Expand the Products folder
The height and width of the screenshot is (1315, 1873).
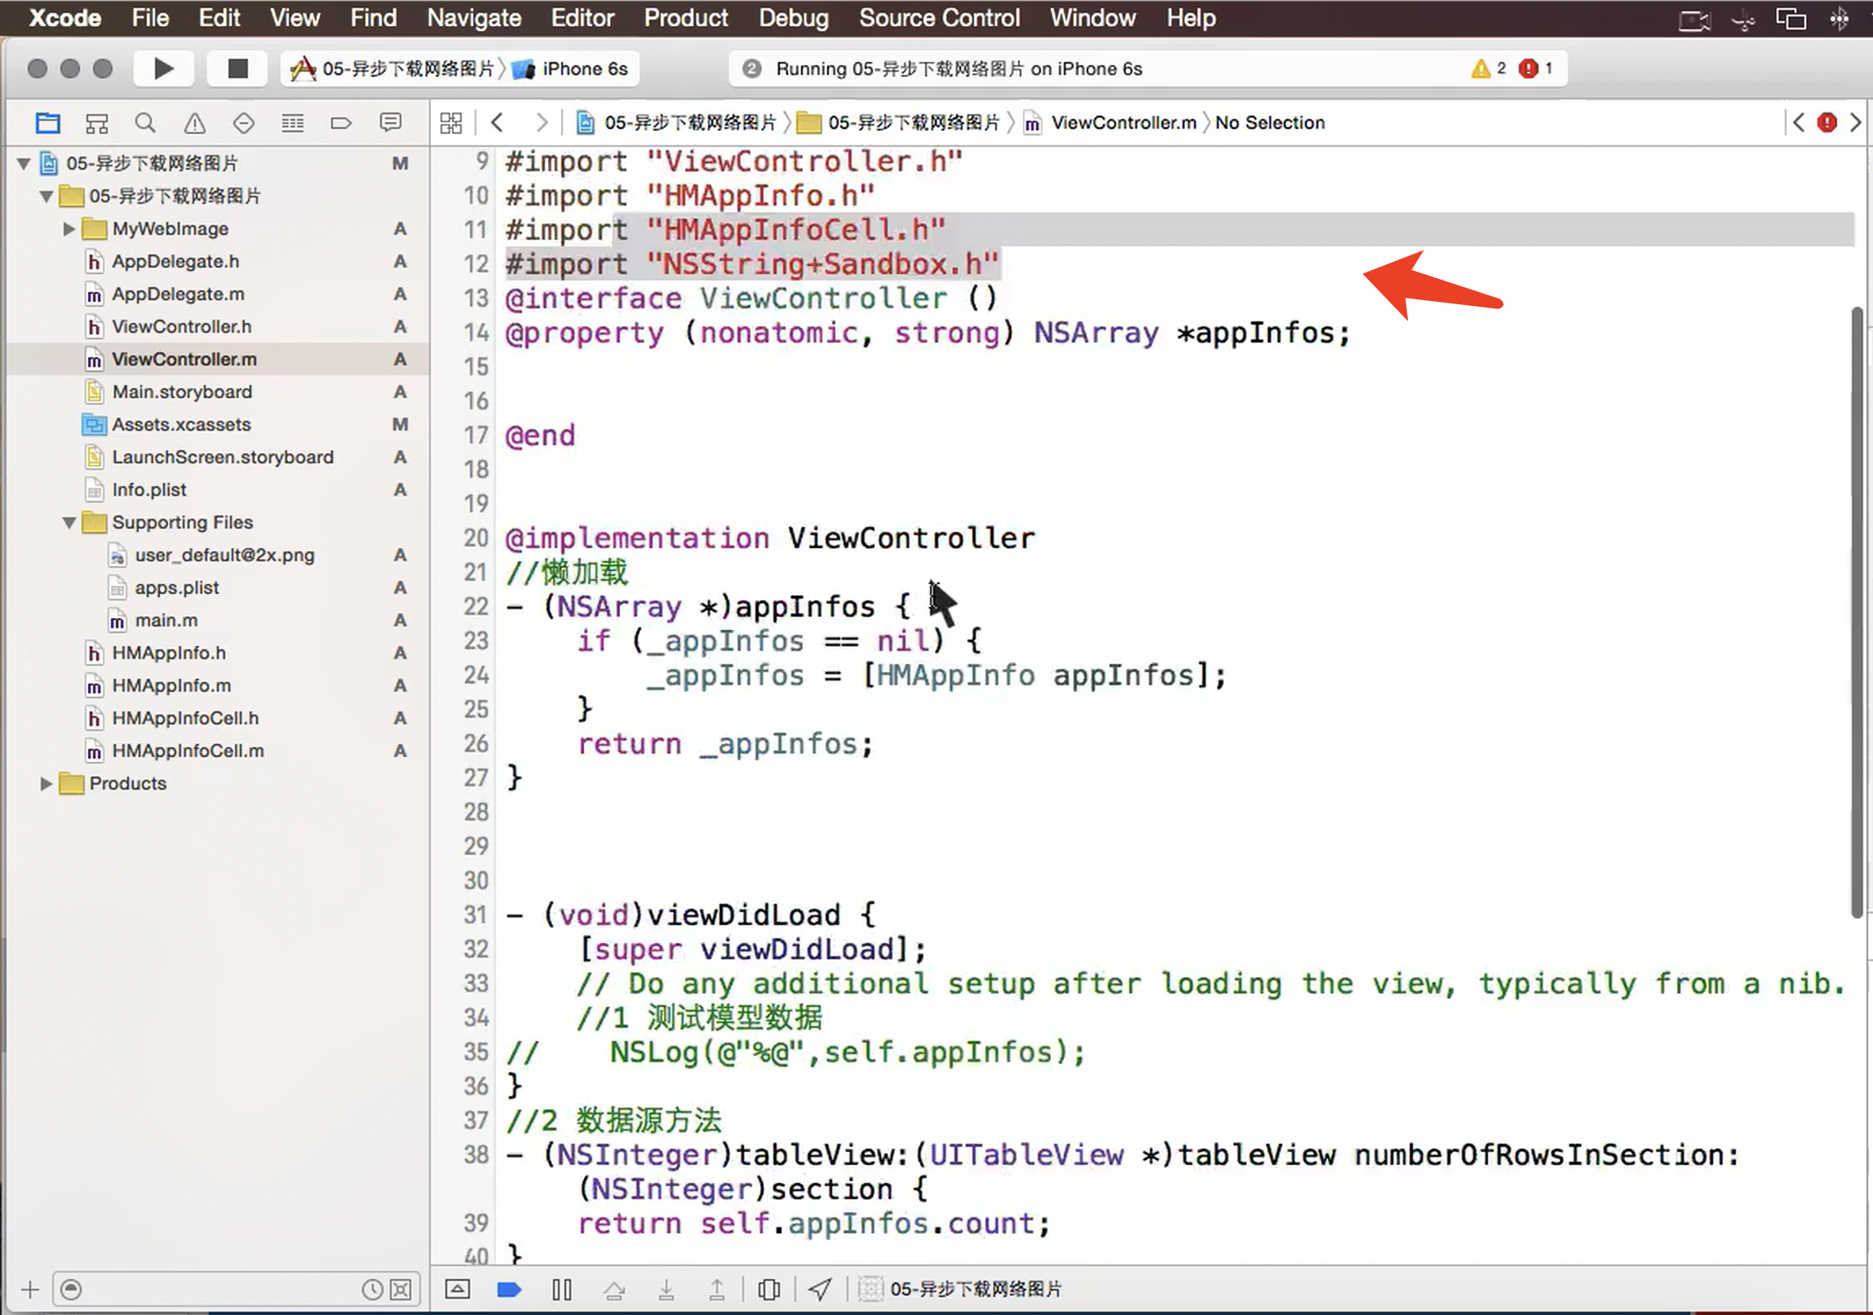[x=46, y=784]
